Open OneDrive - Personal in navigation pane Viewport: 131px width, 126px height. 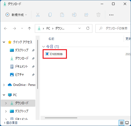tap(21, 85)
